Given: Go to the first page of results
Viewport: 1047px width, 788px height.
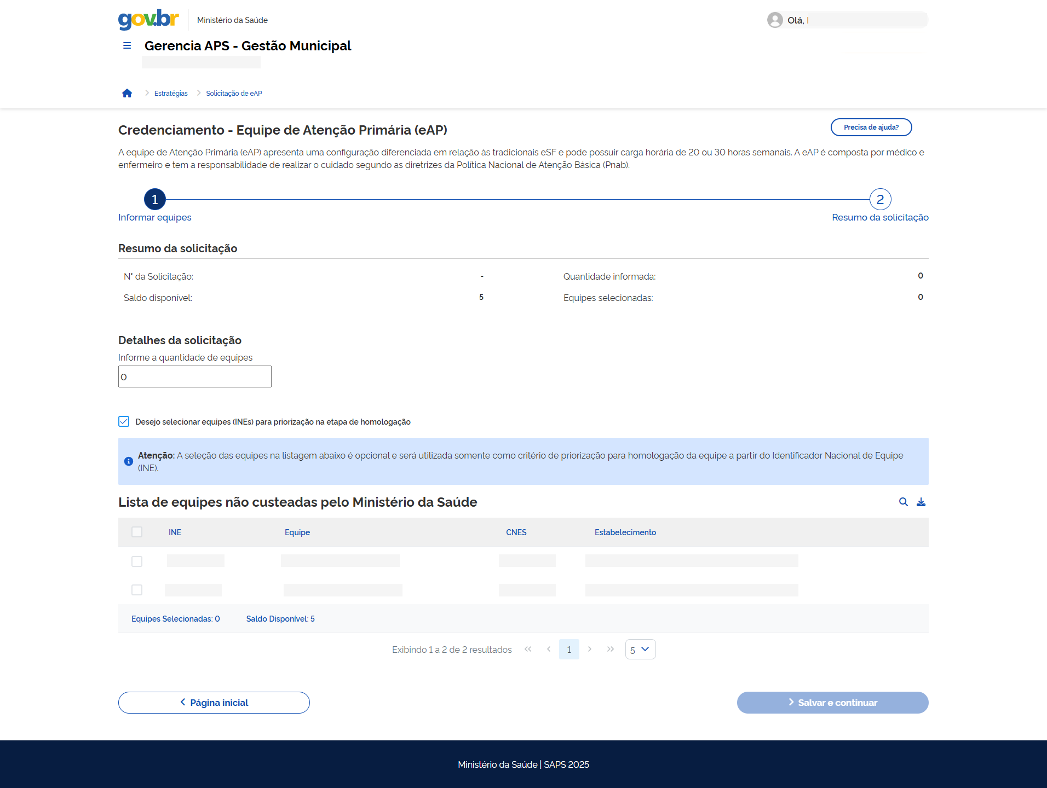Looking at the screenshot, I should tap(528, 649).
